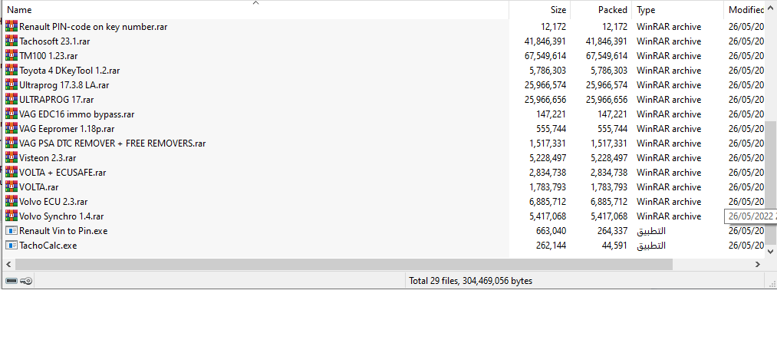Viewport: 777px width, 353px height.
Task: Click the packed value 264,337 for Renault Vin to Pin
Action: pyautogui.click(x=611, y=231)
